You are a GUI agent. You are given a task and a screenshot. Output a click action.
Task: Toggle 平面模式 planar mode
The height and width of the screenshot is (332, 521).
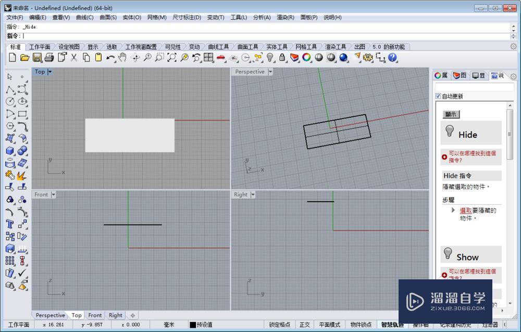coord(330,325)
